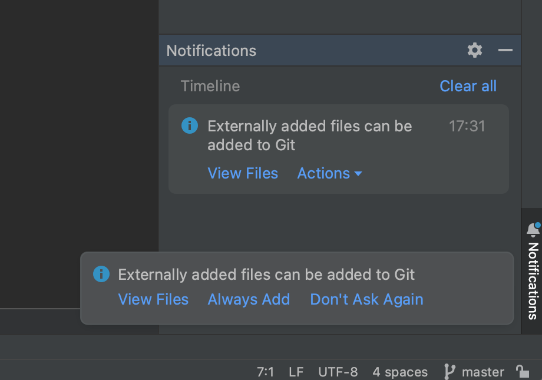This screenshot has height=380, width=542.
Task: Open 4 spaces indent settings
Action: [x=400, y=372]
